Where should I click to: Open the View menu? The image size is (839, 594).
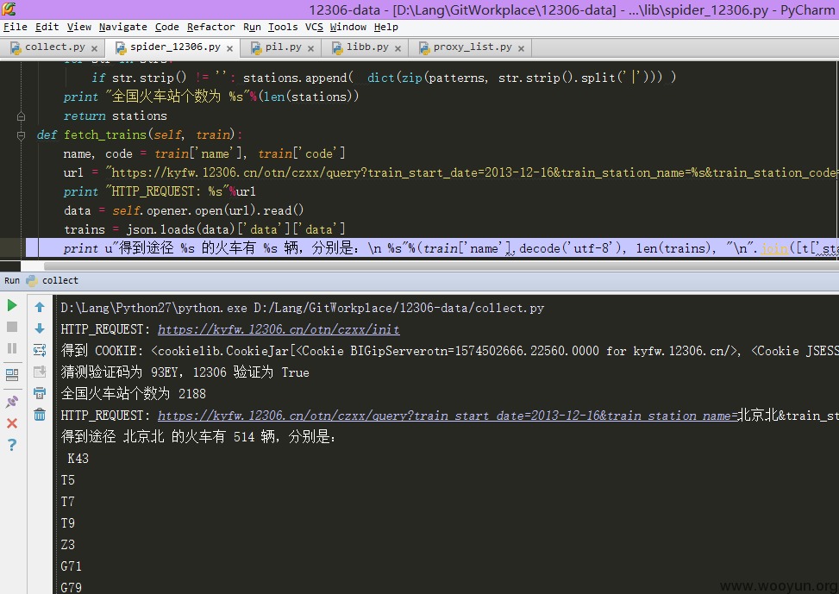point(79,27)
